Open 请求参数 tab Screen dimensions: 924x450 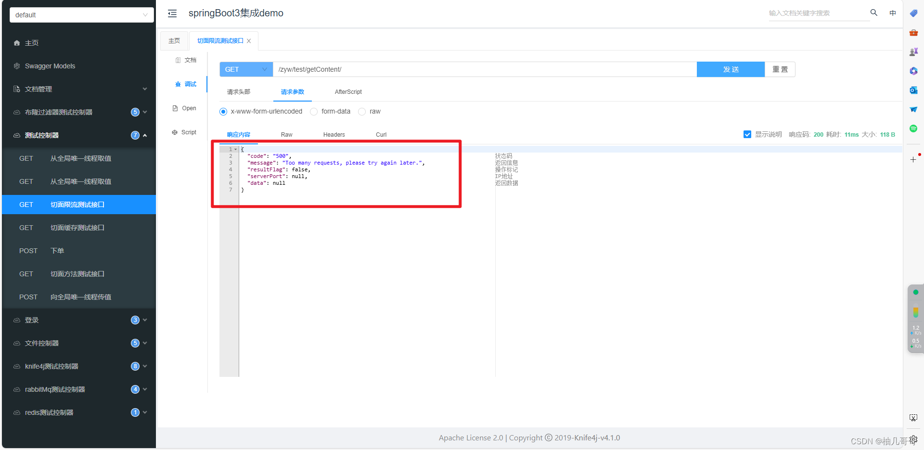coord(293,92)
